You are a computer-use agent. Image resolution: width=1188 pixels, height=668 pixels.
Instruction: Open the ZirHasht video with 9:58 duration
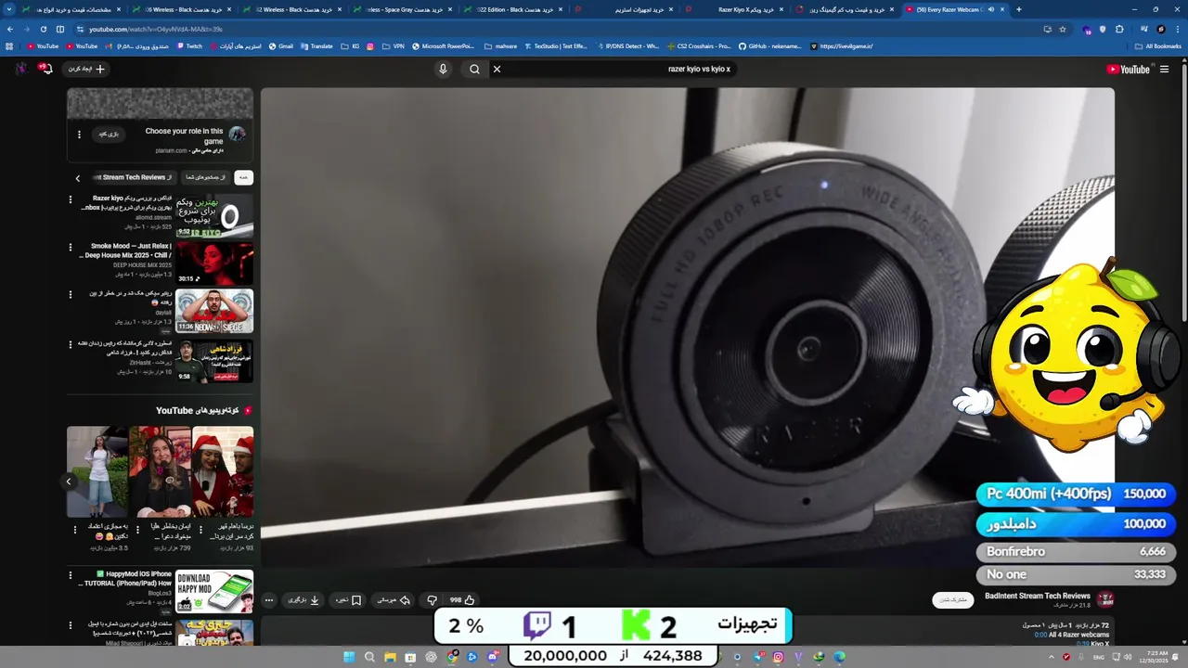214,360
